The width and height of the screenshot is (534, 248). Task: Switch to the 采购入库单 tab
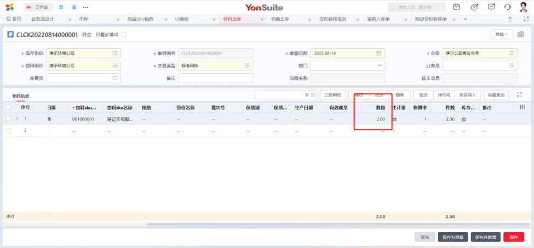coord(378,19)
